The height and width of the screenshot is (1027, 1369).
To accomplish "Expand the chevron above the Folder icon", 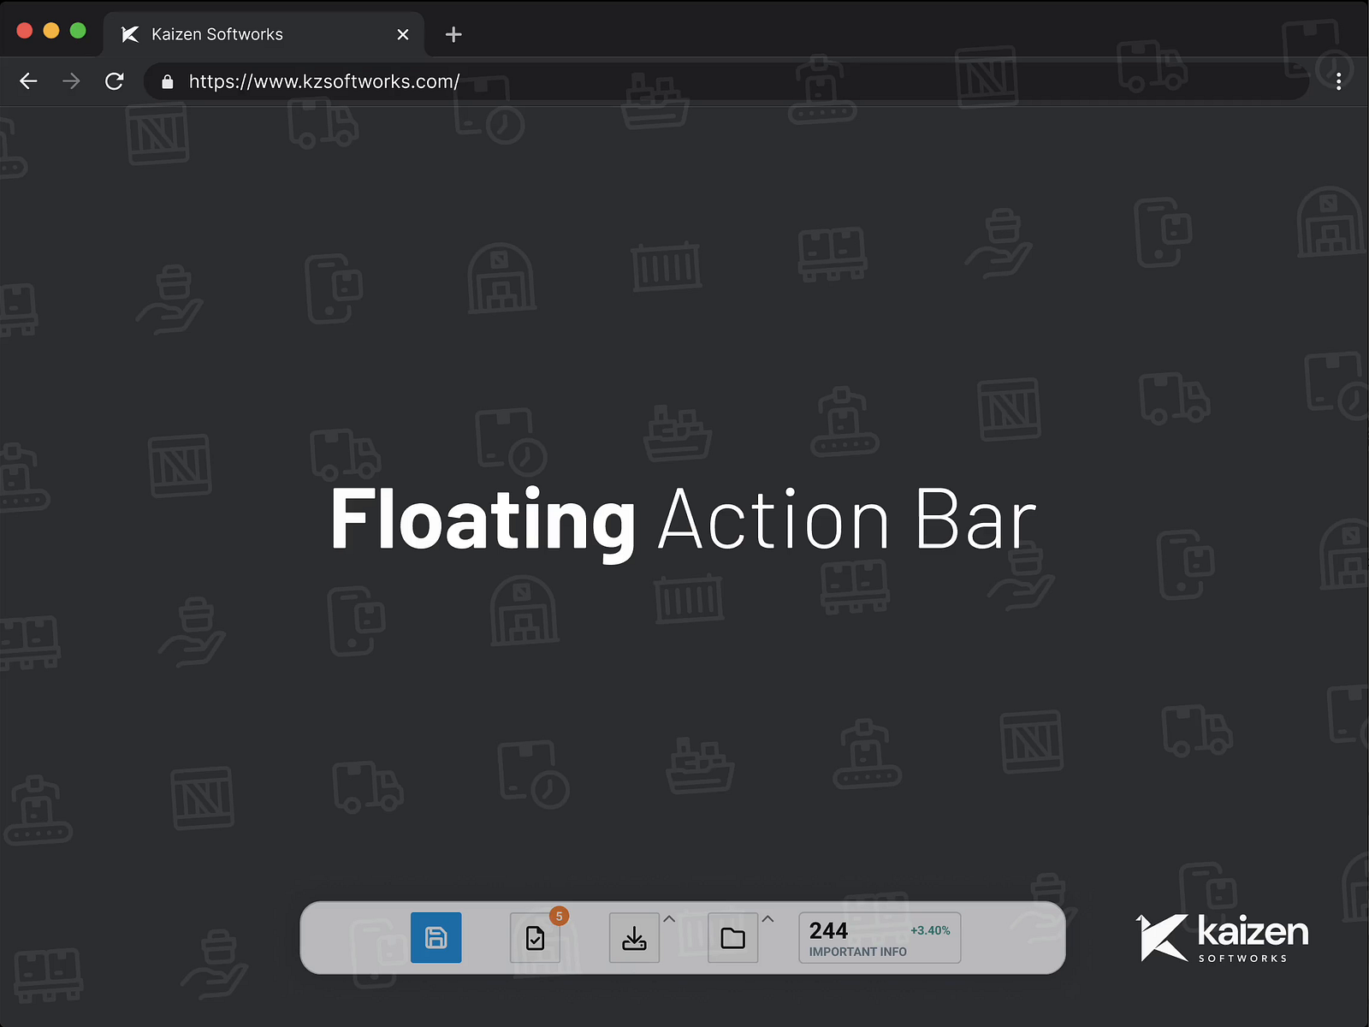I will click(767, 918).
